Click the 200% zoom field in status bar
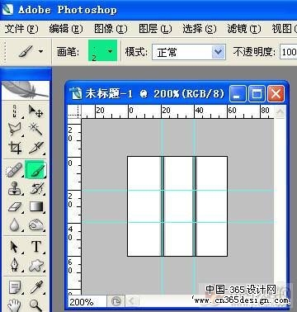 click(x=87, y=302)
